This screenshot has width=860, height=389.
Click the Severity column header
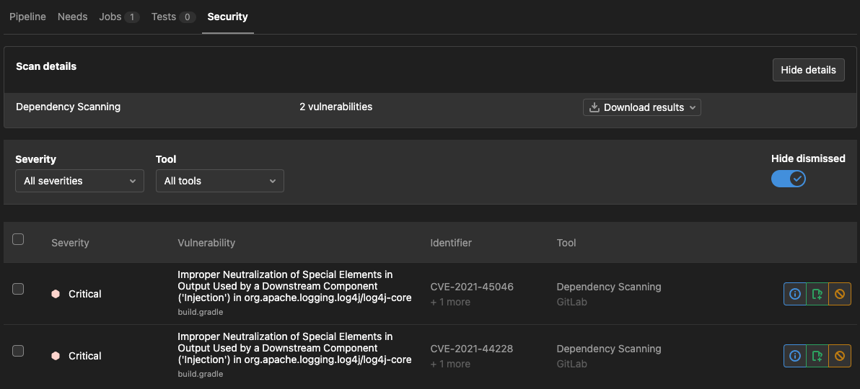(x=70, y=243)
